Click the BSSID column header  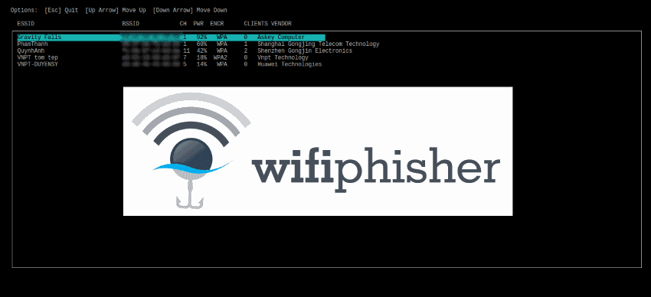(130, 24)
